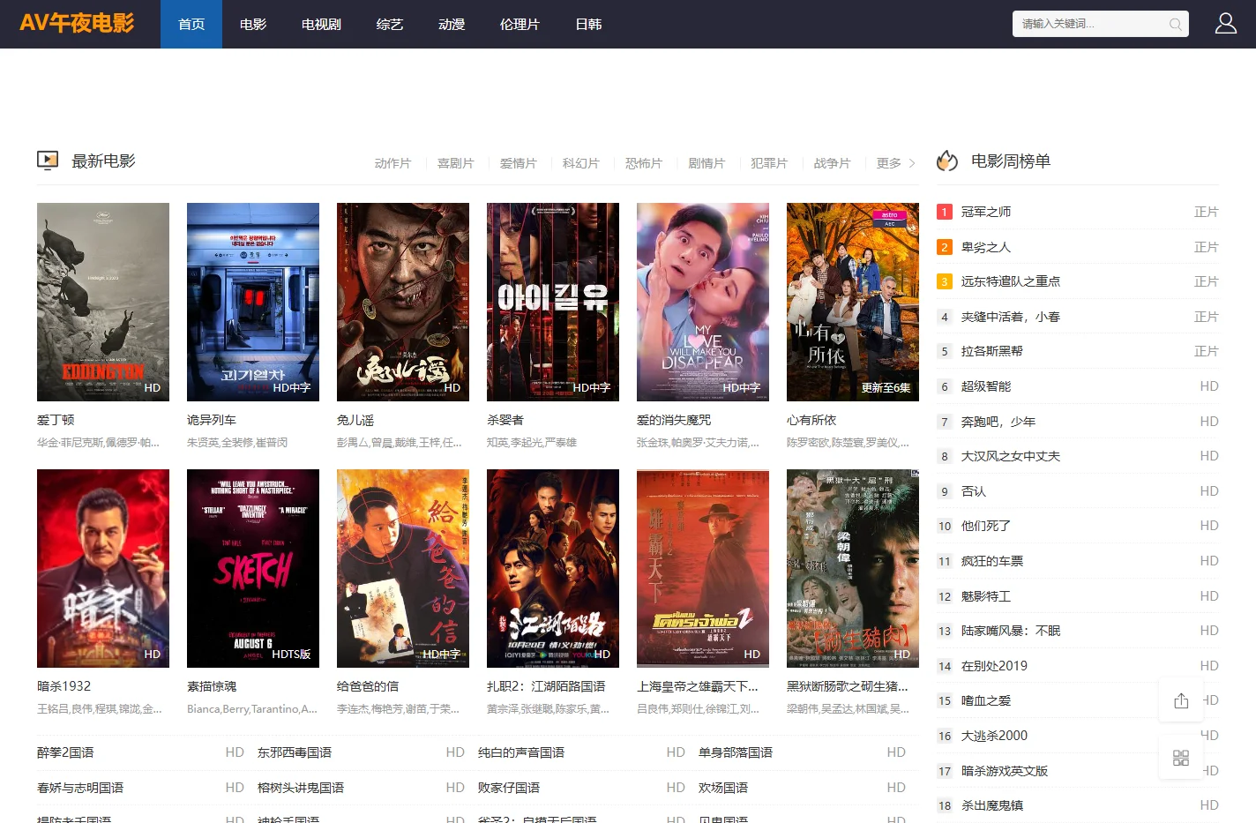Screen dimensions: 1256x823
Task: Open the 爱的消失魔咒 movie poster
Action: [x=703, y=302]
